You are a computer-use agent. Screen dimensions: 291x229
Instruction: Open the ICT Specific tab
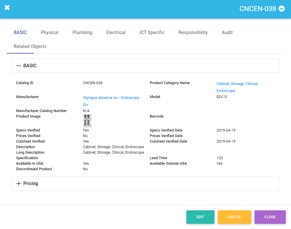coord(152,32)
